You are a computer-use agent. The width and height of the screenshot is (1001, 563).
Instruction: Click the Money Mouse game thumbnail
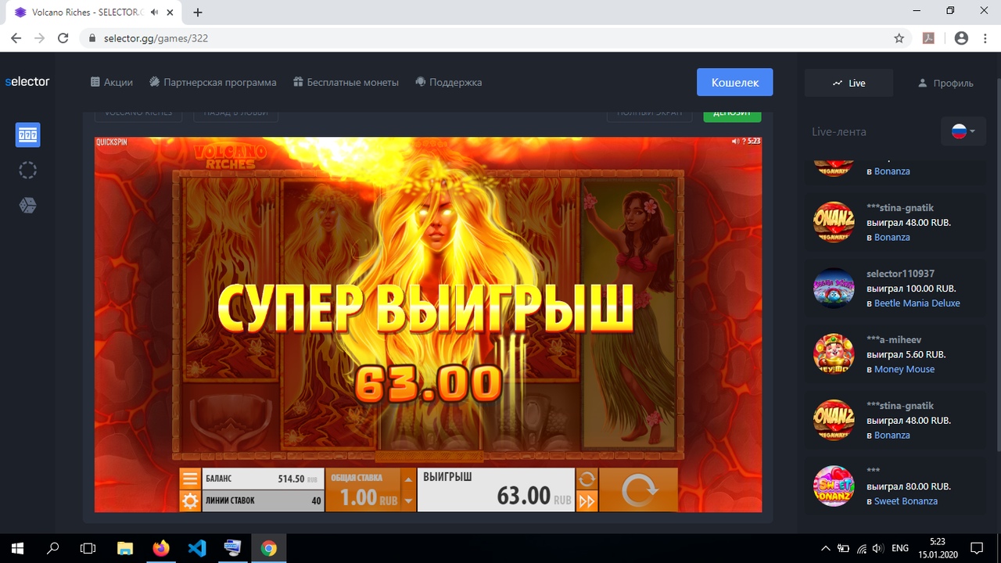tap(834, 353)
